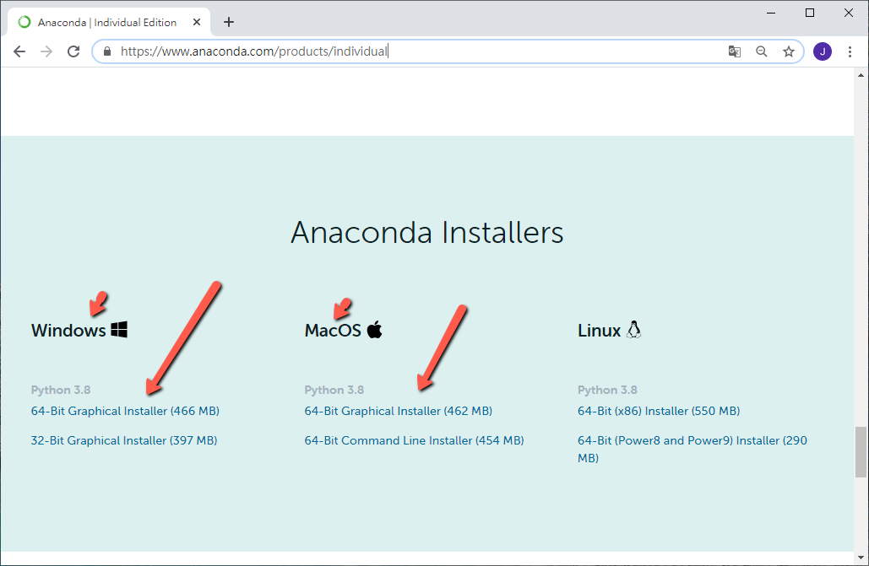The height and width of the screenshot is (566, 869).
Task: Download Windows 32-Bit Graphical Installer (397 MB)
Action: click(x=124, y=440)
